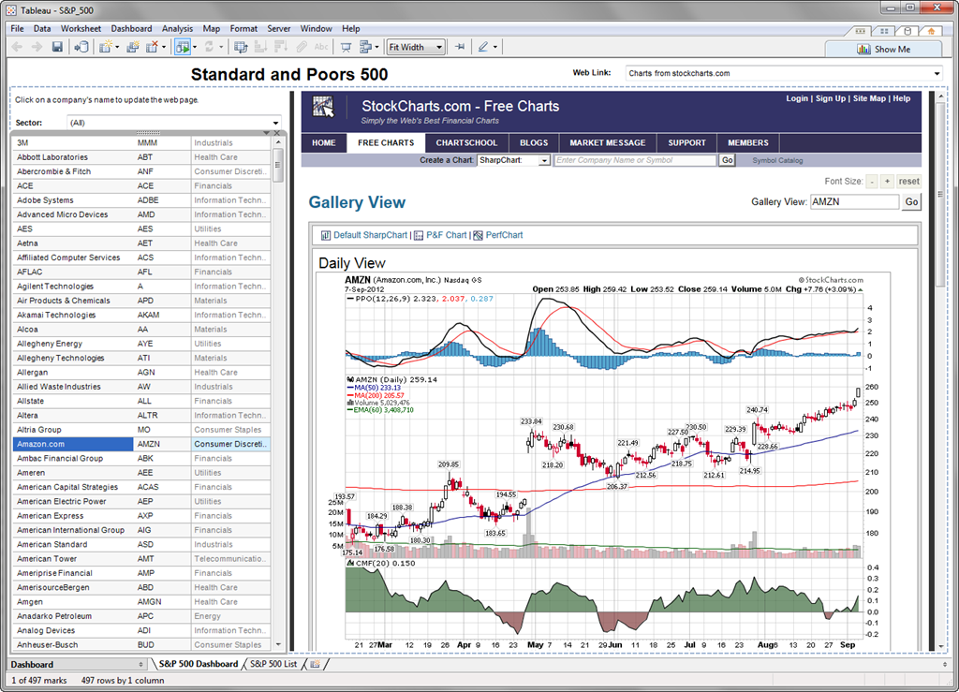Click the Login link
The height and width of the screenshot is (692, 959).
point(797,98)
